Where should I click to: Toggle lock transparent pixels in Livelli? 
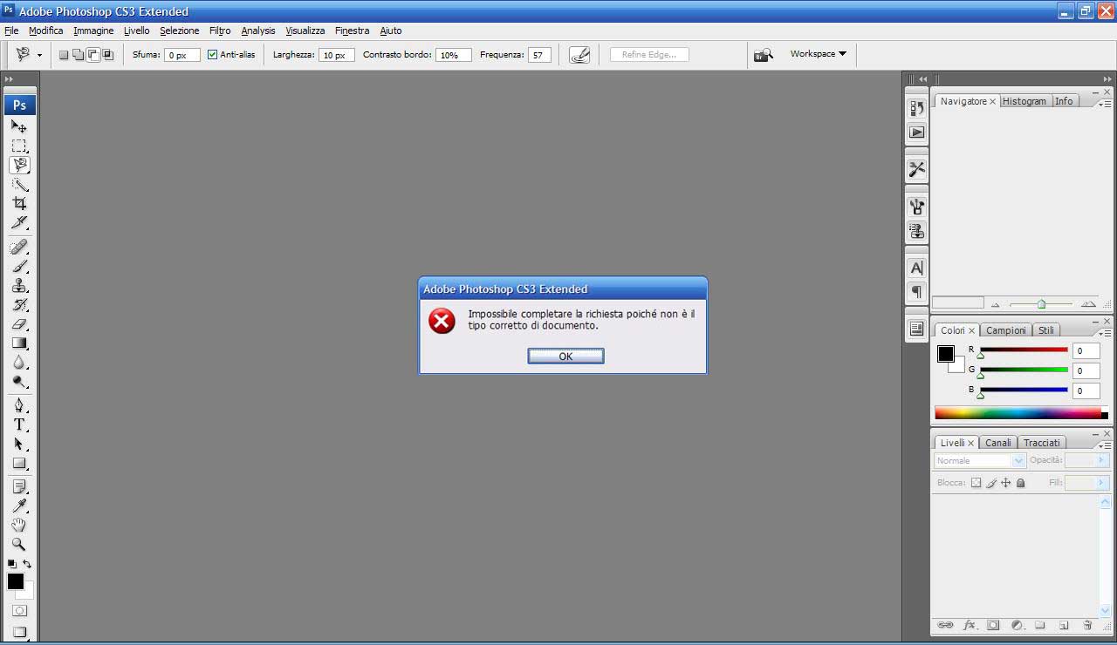point(977,482)
